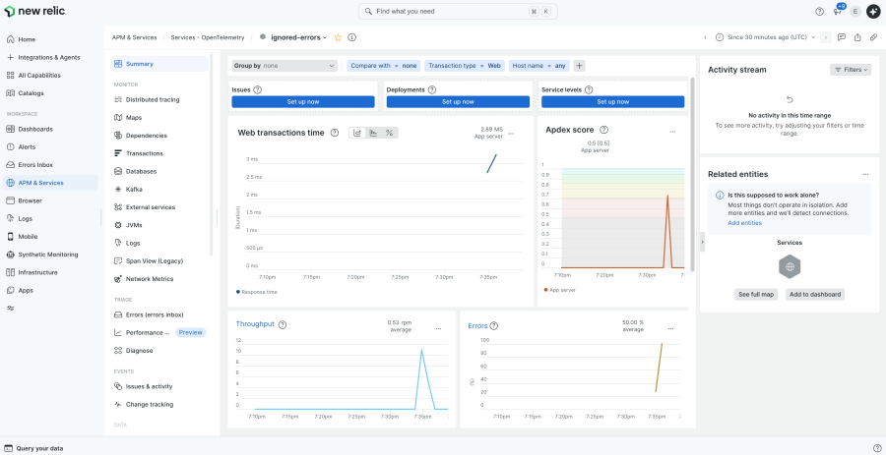Open Web transactions time help icon
This screenshot has height=455, width=886.
pos(335,133)
